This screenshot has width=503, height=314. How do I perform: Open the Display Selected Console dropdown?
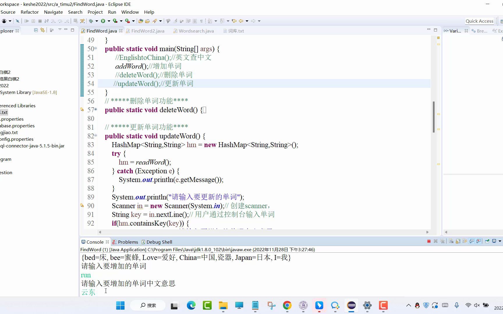pyautogui.click(x=500, y=241)
